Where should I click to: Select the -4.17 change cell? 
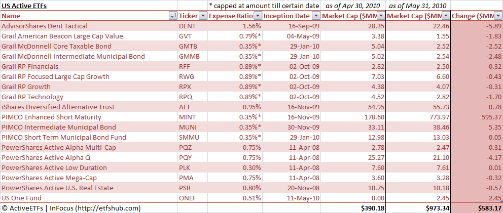pyautogui.click(x=477, y=157)
